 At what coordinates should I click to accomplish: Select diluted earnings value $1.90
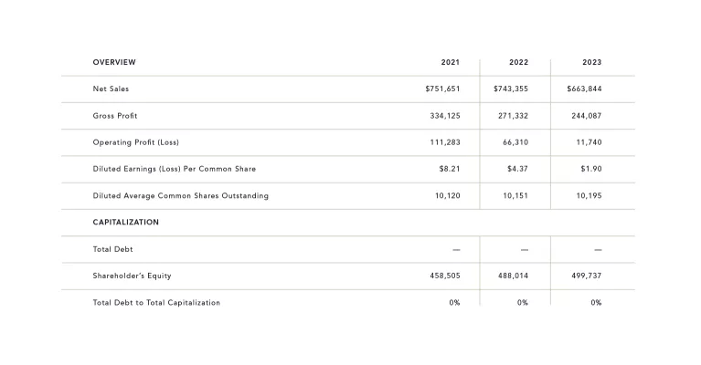591,169
